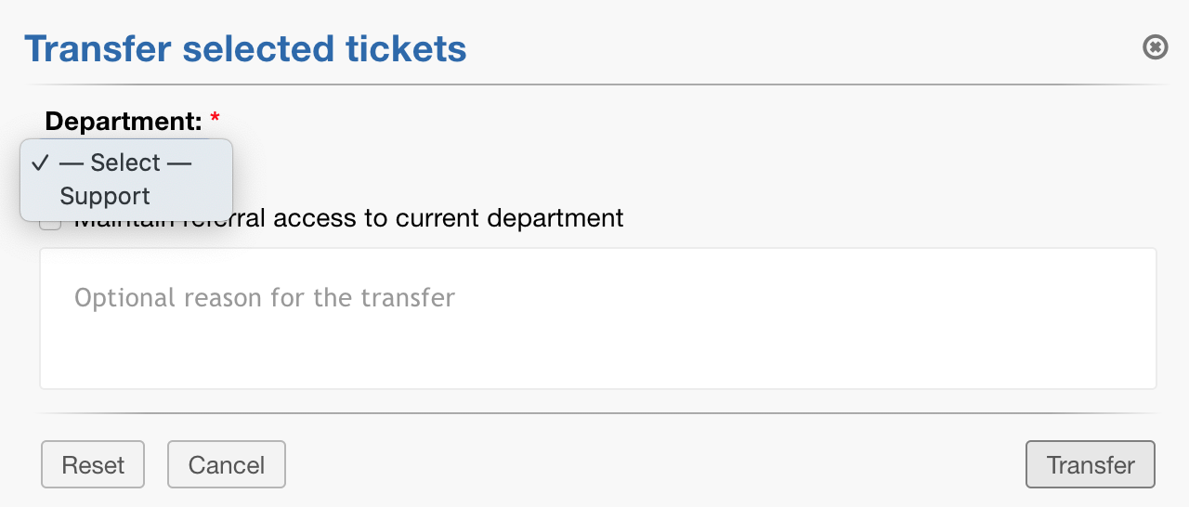This screenshot has height=507, width=1189.
Task: Click inside the Optional reason for the transfer area
Action: [x=597, y=318]
